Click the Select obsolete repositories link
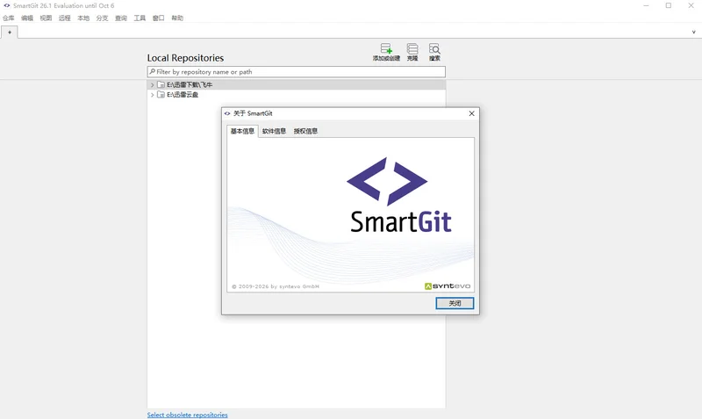702x419 pixels. point(188,415)
